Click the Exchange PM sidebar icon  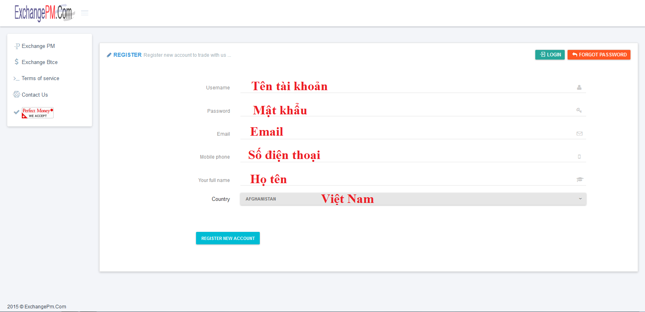(x=17, y=46)
